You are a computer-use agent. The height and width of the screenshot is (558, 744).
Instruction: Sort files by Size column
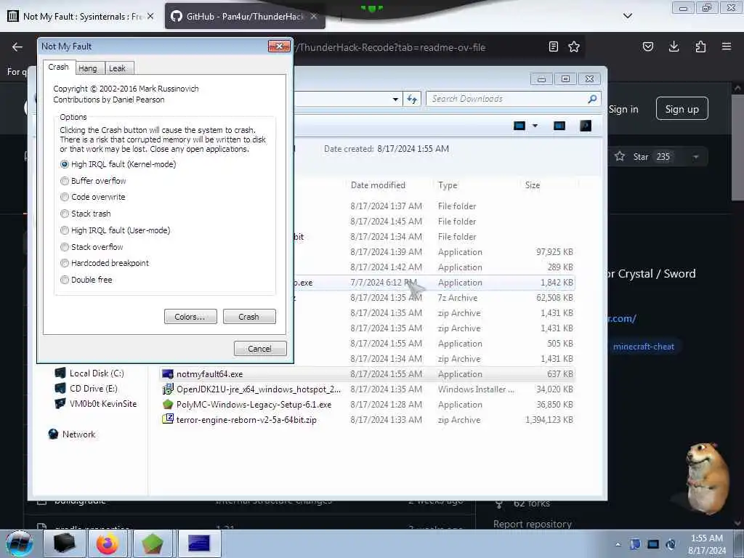533,185
